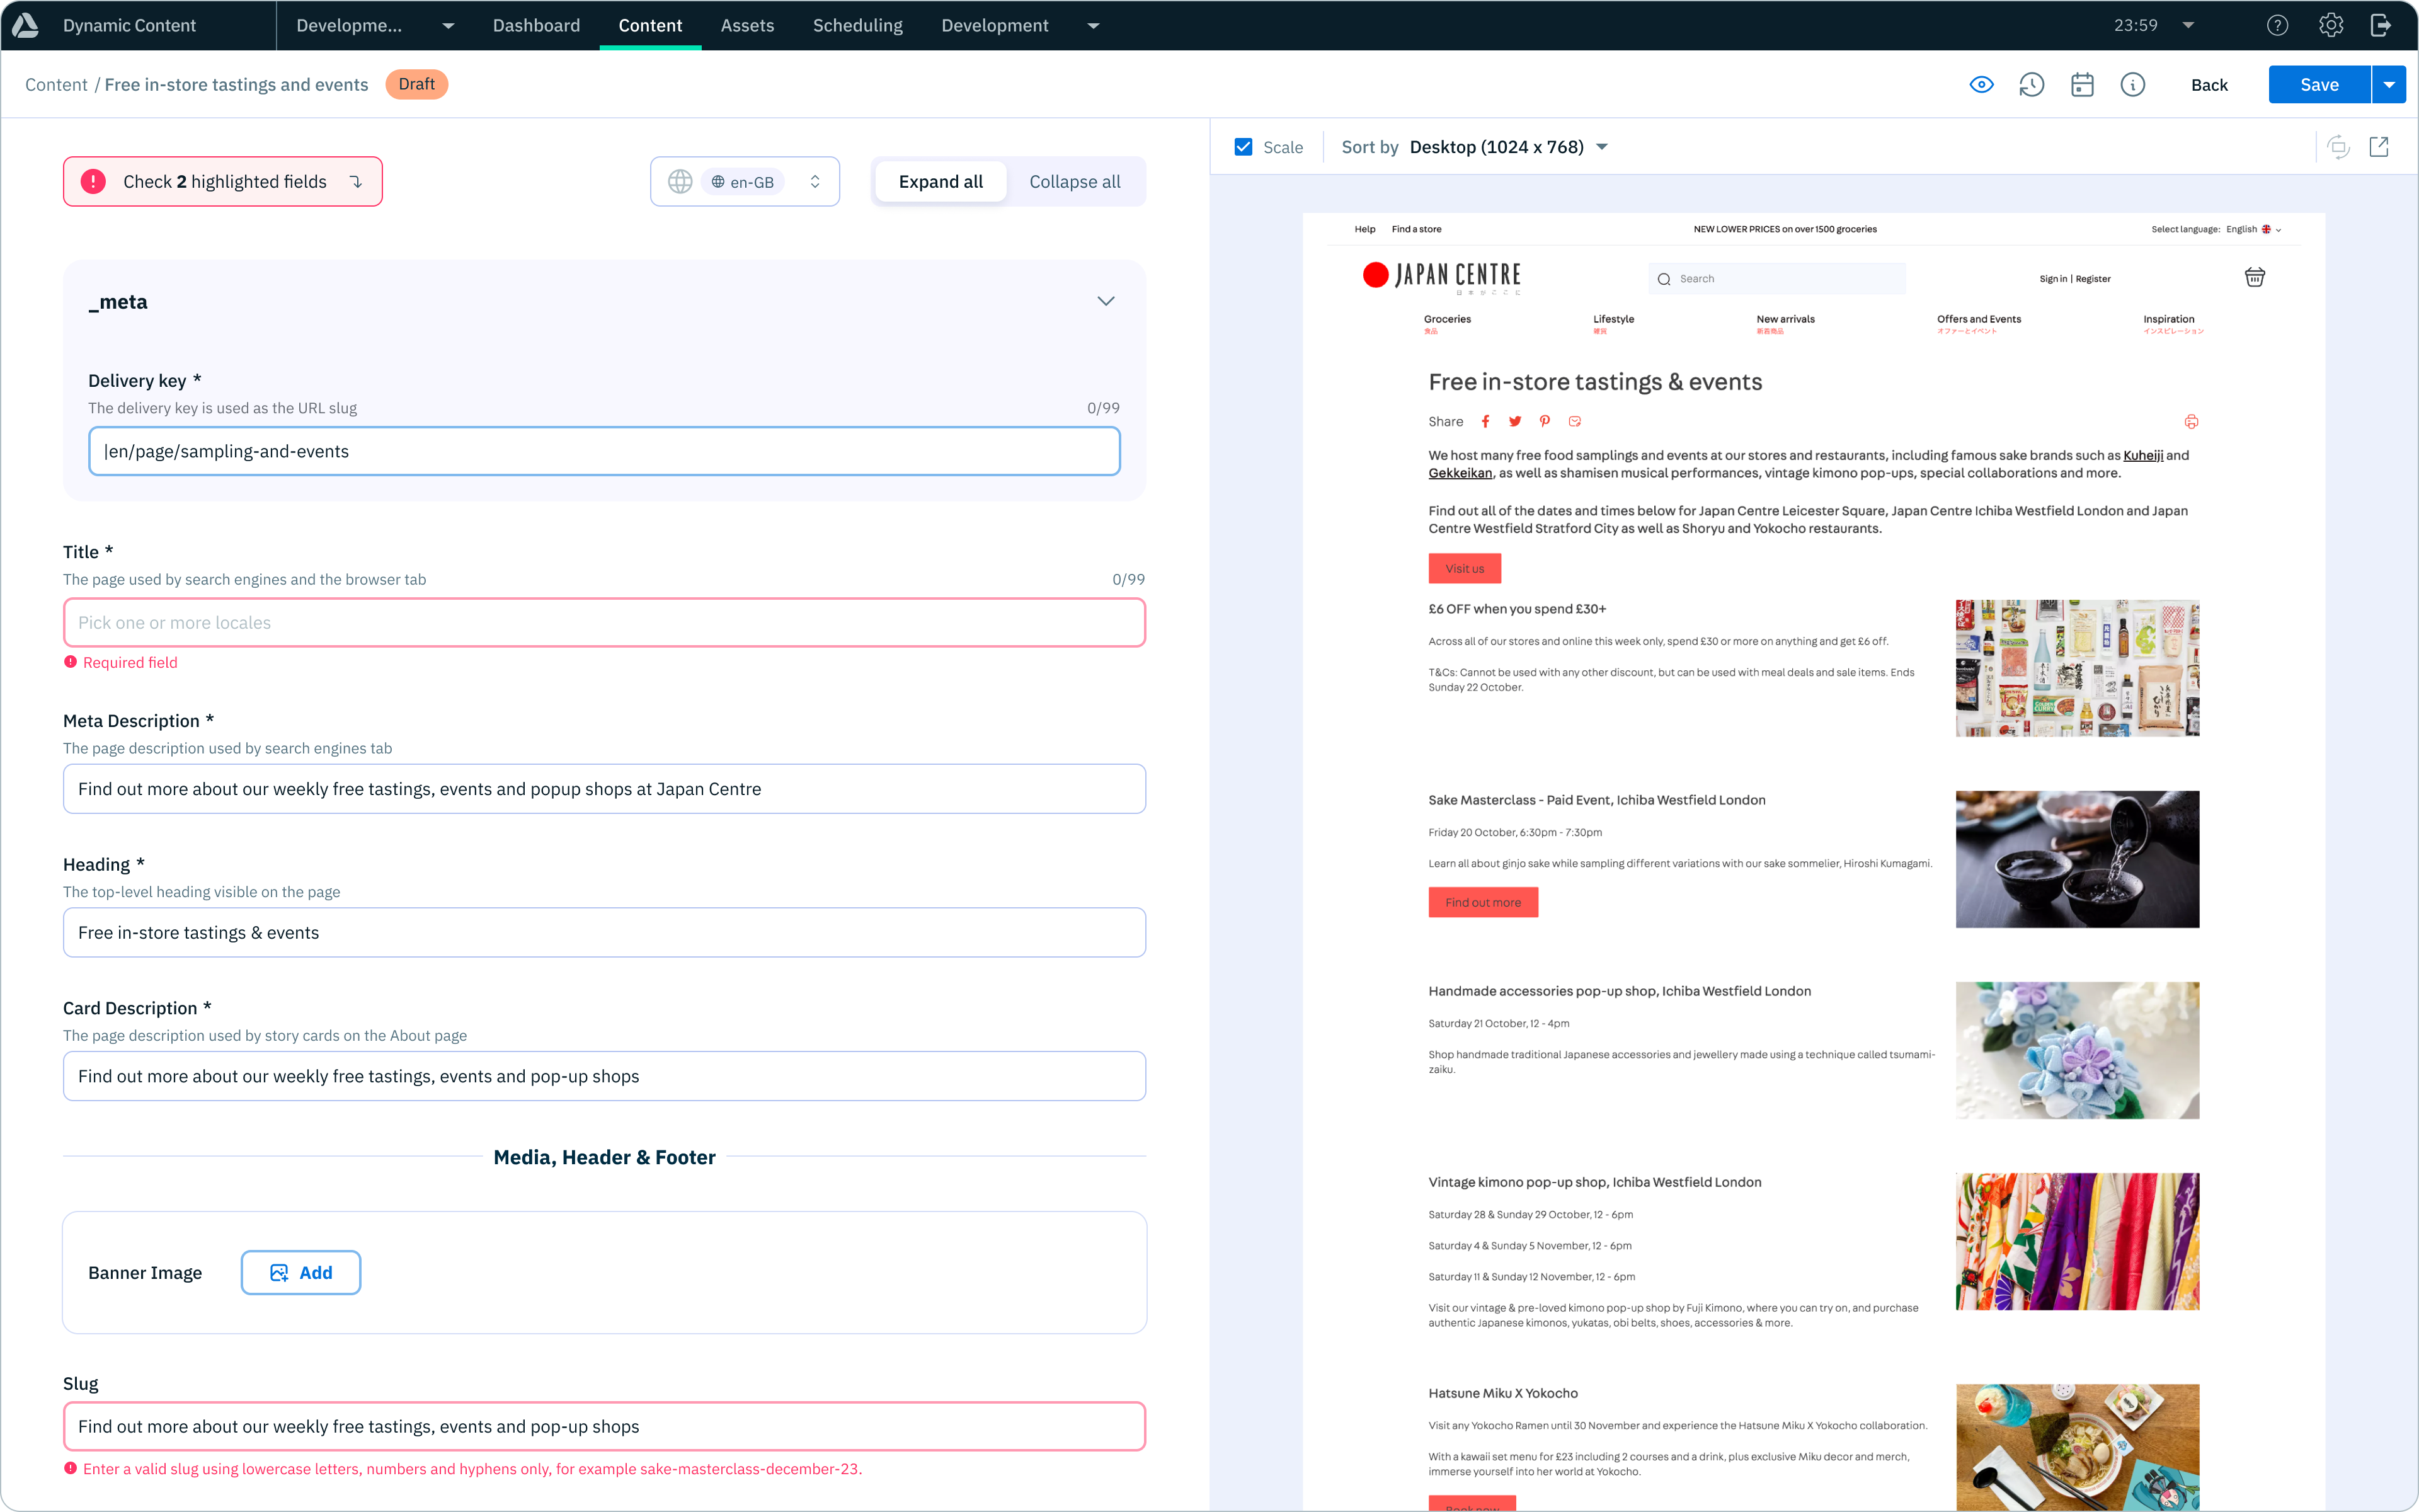Click the search magnifier icon in preview

click(x=1664, y=279)
